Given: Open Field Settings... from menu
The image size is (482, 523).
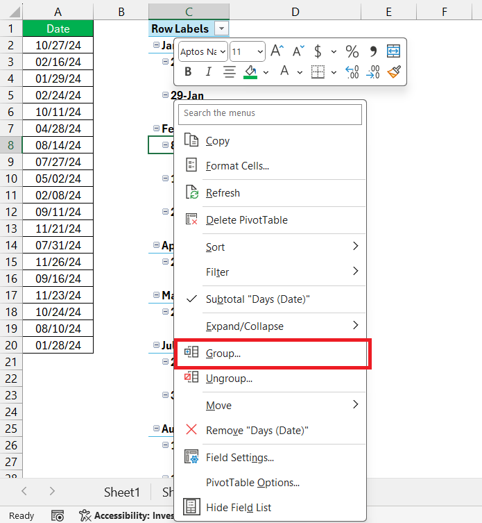Looking at the screenshot, I should click(x=270, y=457).
